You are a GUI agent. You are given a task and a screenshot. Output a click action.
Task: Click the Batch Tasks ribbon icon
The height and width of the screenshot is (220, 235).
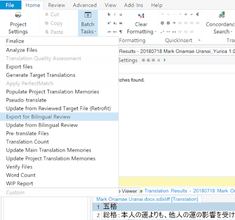click(88, 15)
